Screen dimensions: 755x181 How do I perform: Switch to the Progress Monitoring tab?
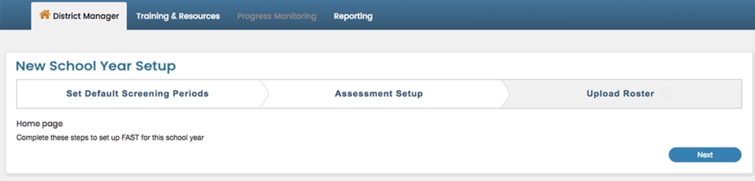pos(277,16)
